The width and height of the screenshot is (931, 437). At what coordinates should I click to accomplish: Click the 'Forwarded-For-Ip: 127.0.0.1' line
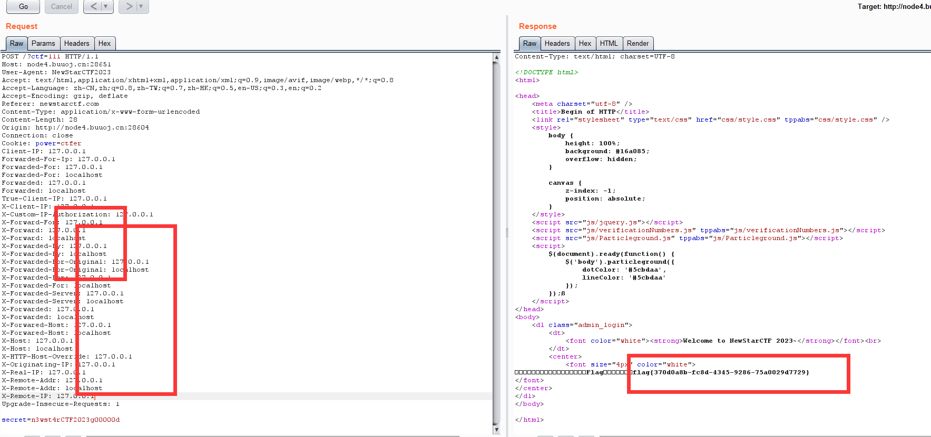tap(58, 159)
